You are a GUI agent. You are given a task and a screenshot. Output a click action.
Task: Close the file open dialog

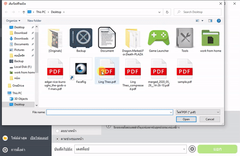[220, 4]
